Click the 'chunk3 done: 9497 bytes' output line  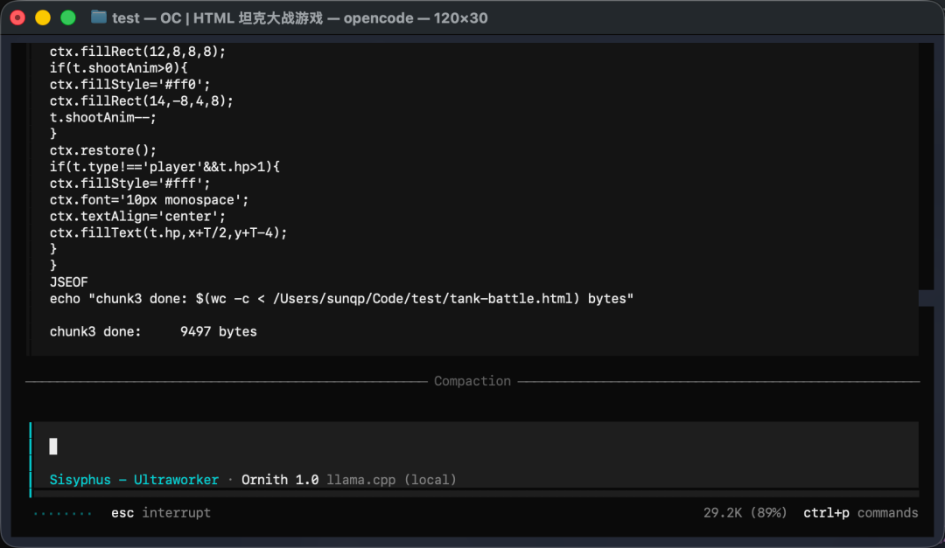[153, 332]
